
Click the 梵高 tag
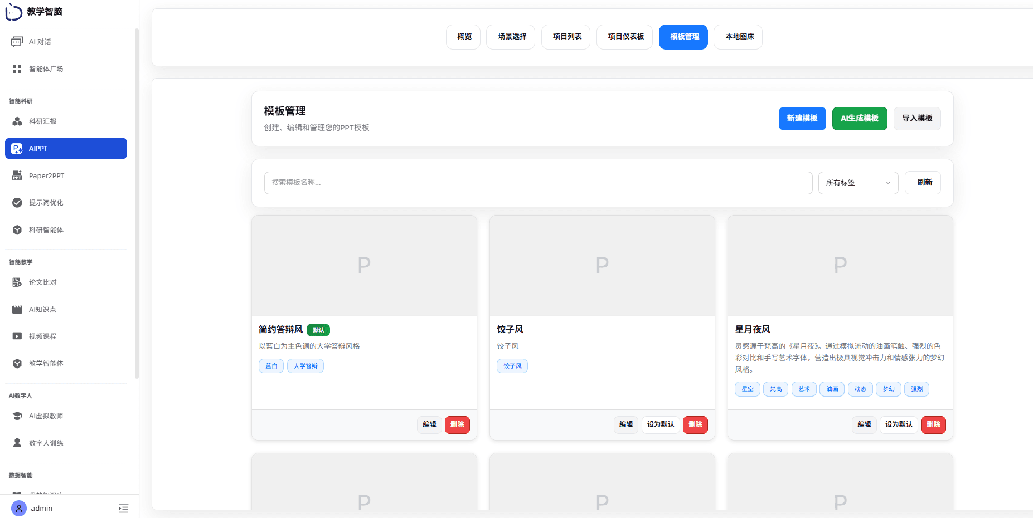(776, 389)
